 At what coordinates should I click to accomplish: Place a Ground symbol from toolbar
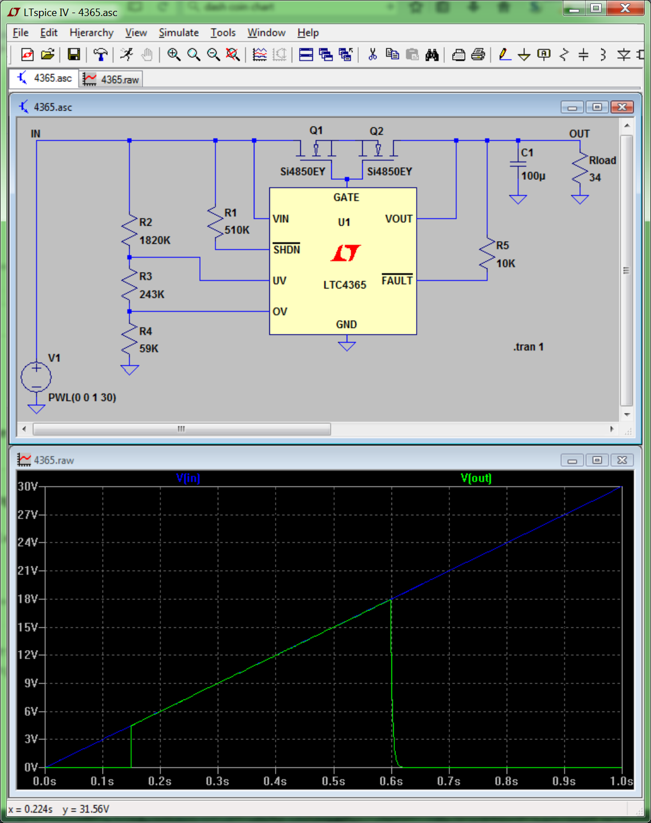pos(524,54)
